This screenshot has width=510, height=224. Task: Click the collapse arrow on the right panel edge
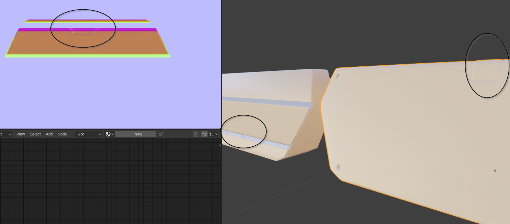(x=220, y=145)
